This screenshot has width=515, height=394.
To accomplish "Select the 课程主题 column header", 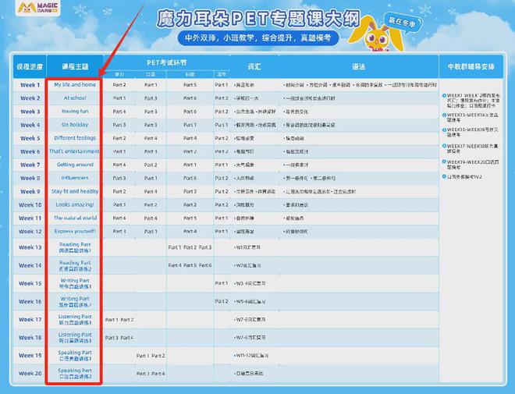I will pos(75,66).
